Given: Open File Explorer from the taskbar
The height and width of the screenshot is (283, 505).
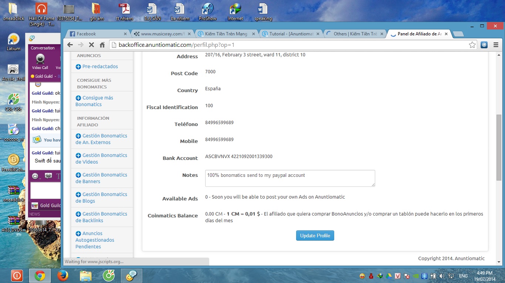Looking at the screenshot, I should tap(86, 275).
